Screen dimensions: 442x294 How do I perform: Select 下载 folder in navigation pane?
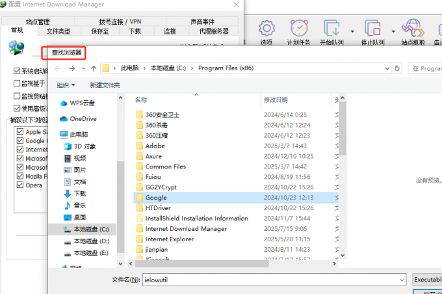(x=75, y=194)
